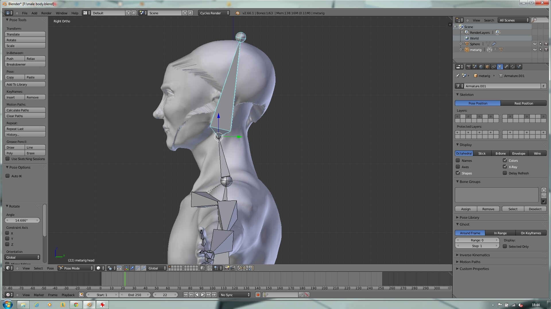Open the All Scenes outliner dropdown

(514, 20)
